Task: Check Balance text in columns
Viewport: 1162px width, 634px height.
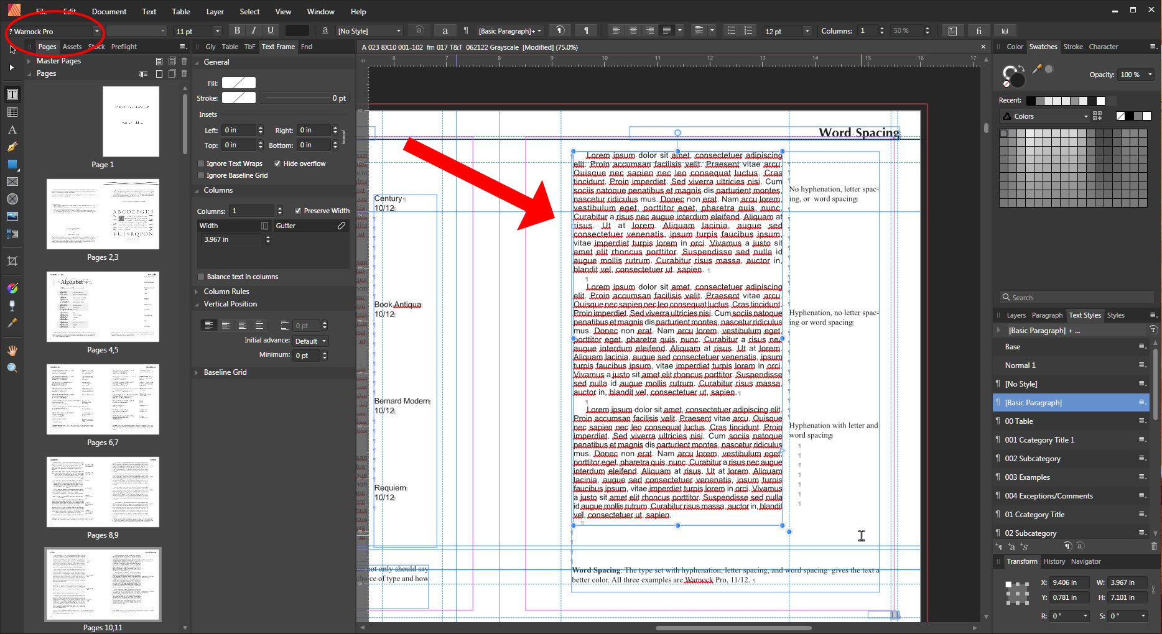Action: pyautogui.click(x=200, y=277)
